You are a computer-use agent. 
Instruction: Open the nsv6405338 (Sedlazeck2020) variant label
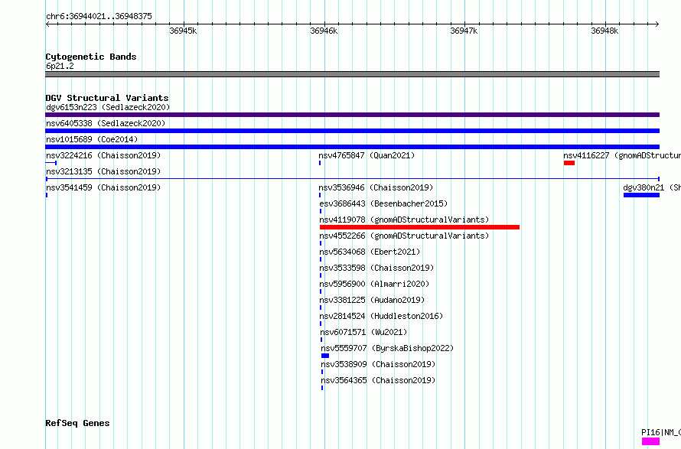tap(106, 123)
